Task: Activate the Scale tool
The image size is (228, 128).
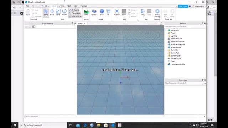Action: tap(58, 12)
